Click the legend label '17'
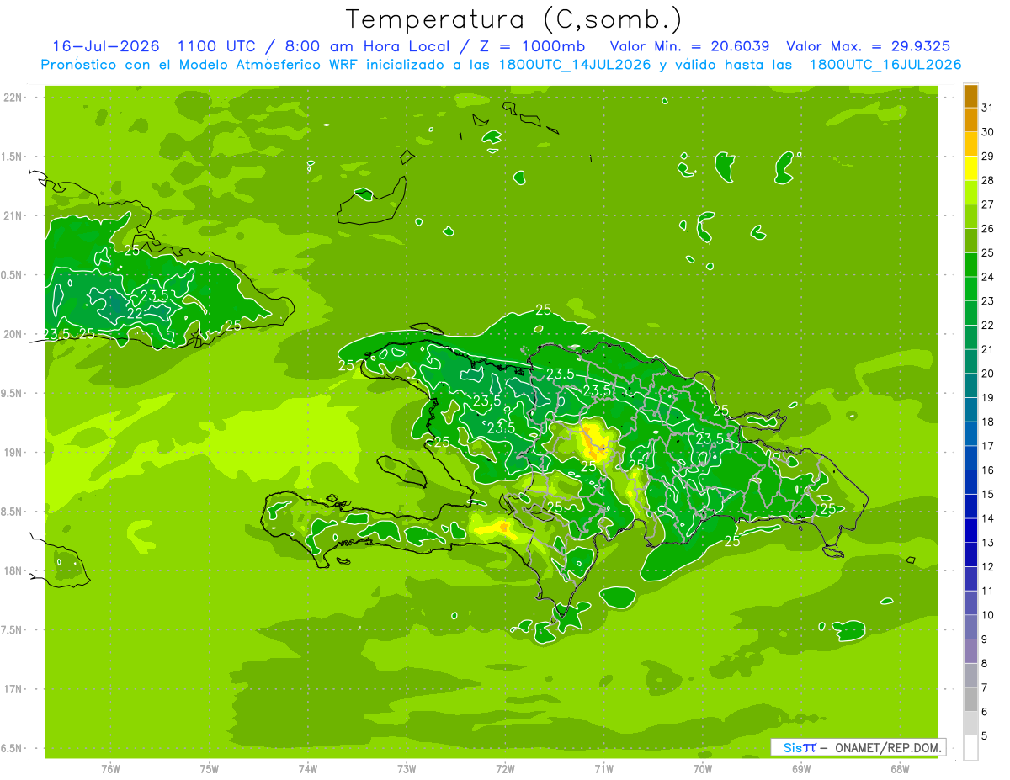The image size is (1010, 780). pyautogui.click(x=987, y=446)
